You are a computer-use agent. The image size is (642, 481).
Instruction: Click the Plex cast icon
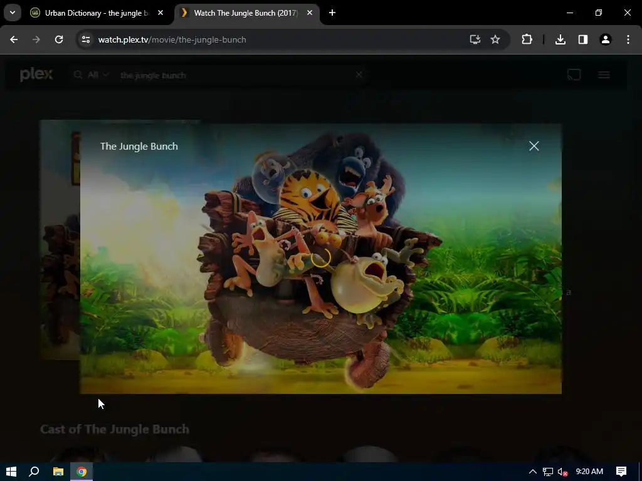click(574, 75)
